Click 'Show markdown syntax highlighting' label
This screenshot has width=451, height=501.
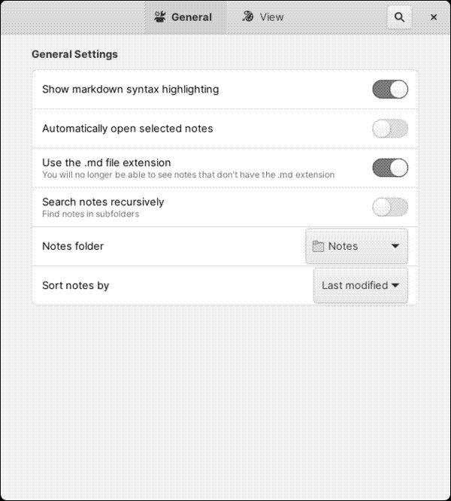131,90
